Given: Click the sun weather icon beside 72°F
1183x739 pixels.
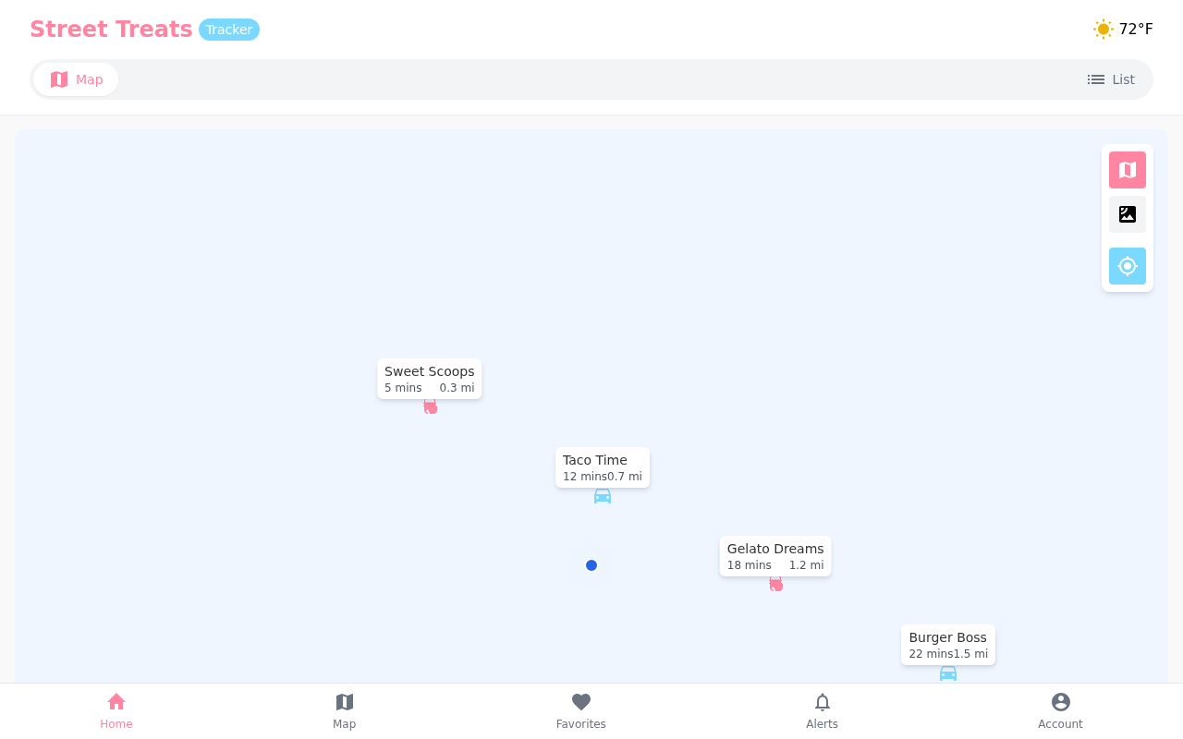Looking at the screenshot, I should pyautogui.click(x=1102, y=29).
